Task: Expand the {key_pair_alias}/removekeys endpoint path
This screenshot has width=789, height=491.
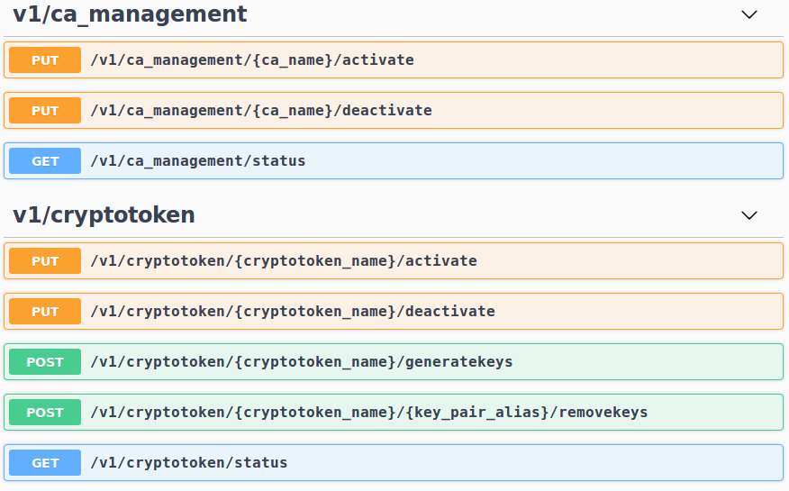Action: click(x=369, y=413)
